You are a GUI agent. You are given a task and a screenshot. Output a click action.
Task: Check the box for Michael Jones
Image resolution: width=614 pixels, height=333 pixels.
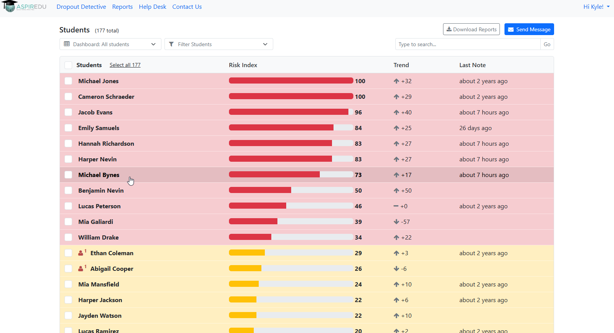point(68,81)
